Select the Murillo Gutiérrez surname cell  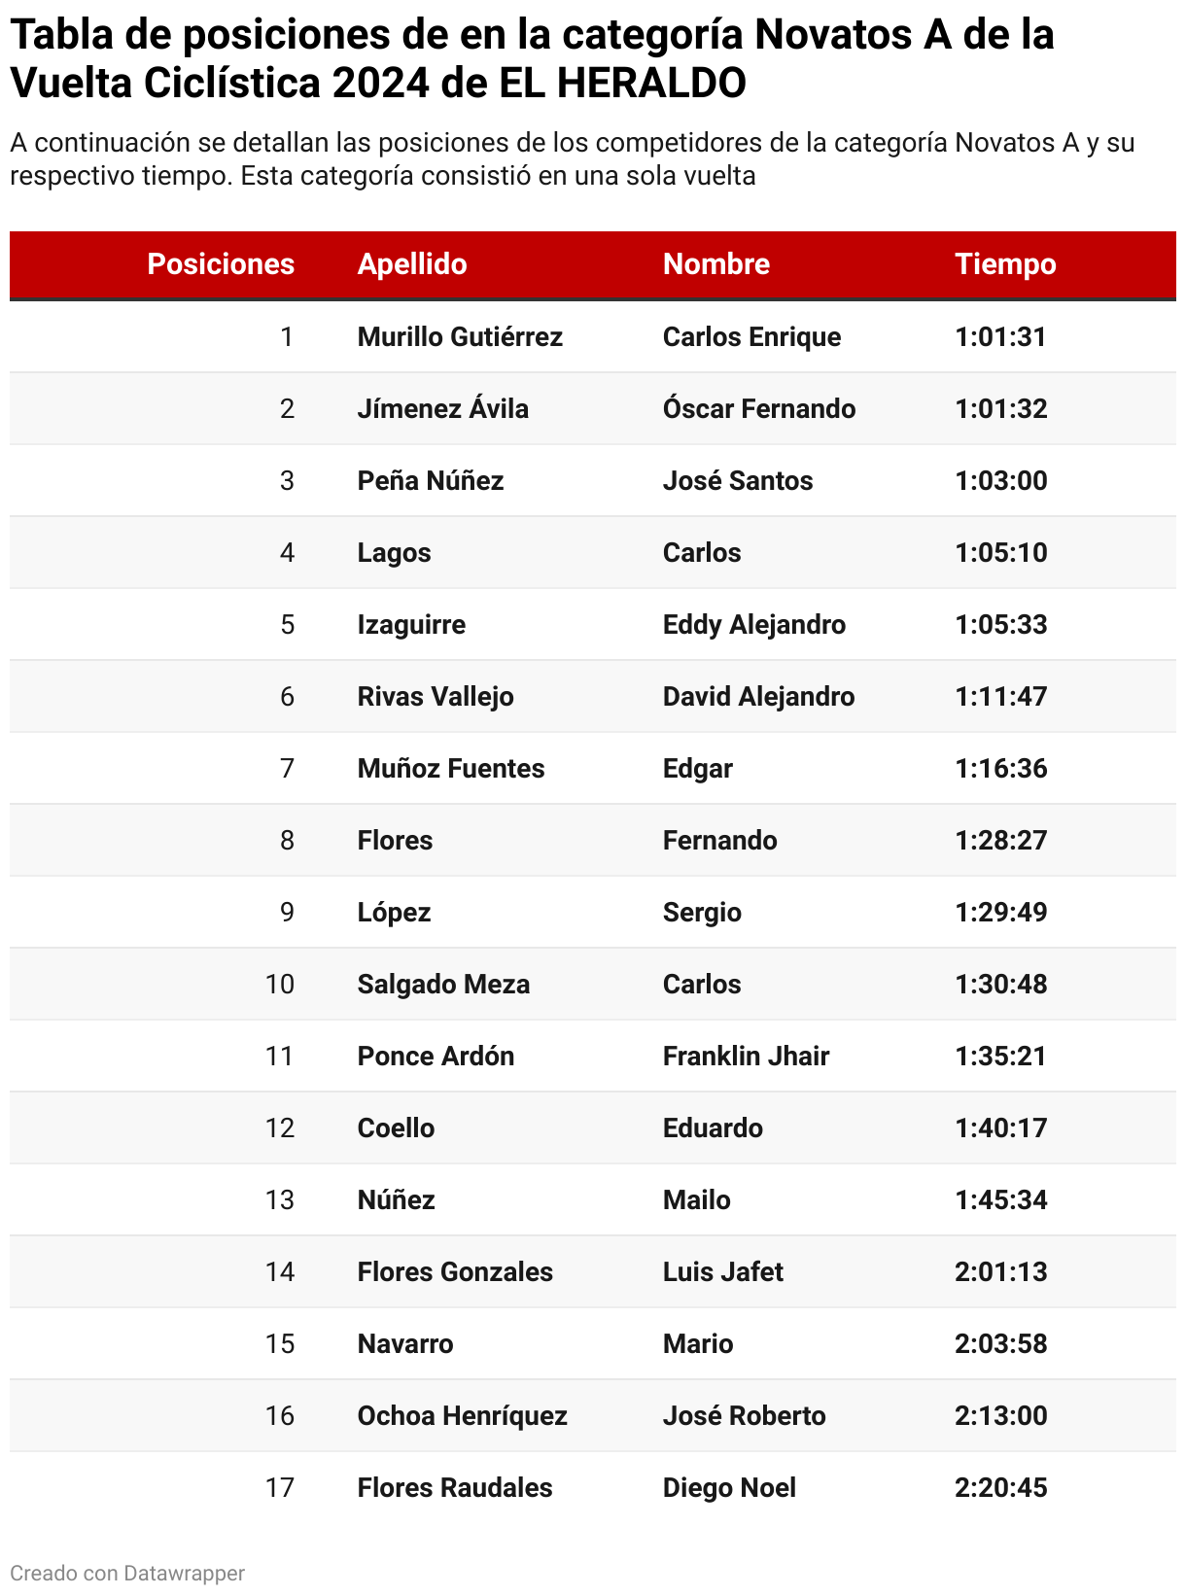point(460,337)
